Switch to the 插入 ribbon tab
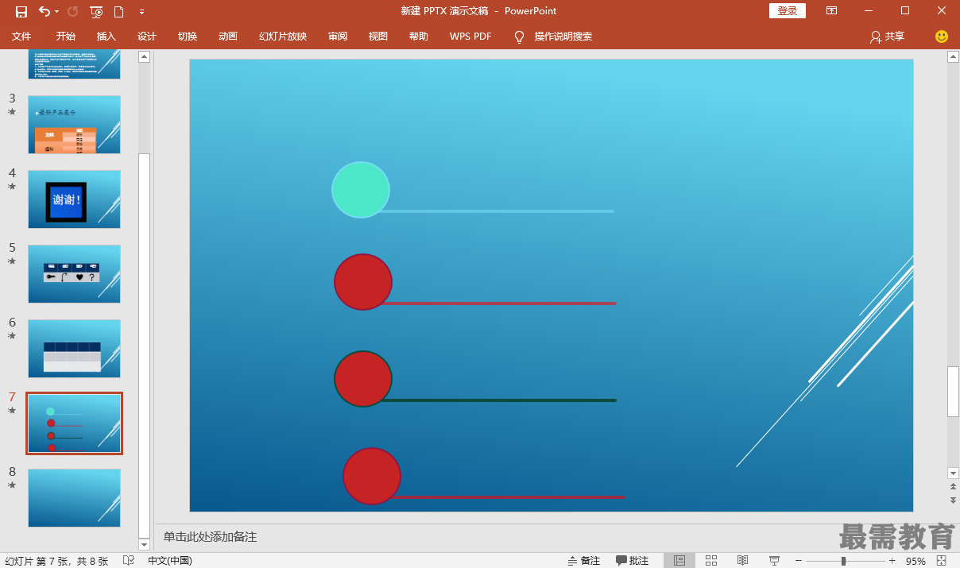Image resolution: width=960 pixels, height=568 pixels. pos(106,37)
